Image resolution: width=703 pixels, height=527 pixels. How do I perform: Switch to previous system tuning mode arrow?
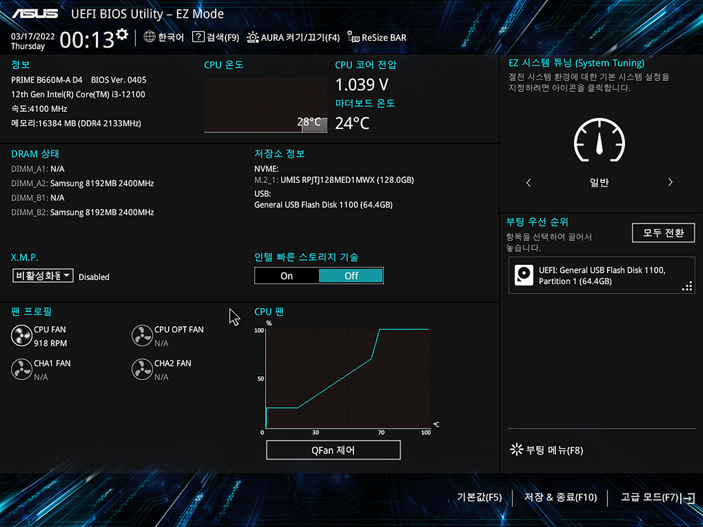click(x=528, y=183)
